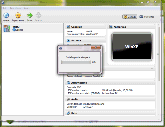Click the scroll up arrow of details pane
The height and width of the screenshot is (127, 165).
pos(158,25)
